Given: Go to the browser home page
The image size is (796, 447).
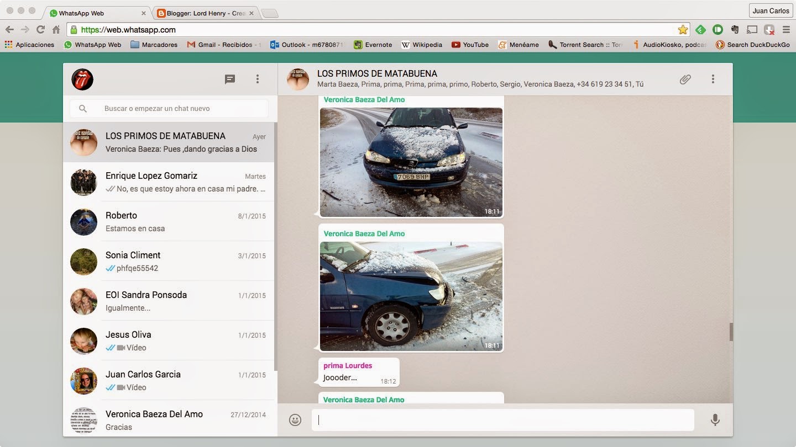Looking at the screenshot, I should coord(56,30).
